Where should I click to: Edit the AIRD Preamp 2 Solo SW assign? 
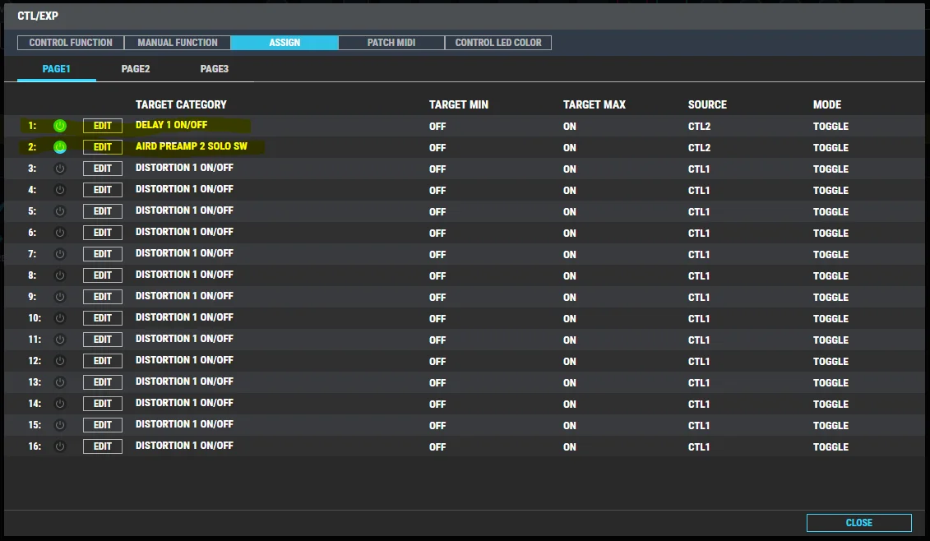(x=103, y=147)
